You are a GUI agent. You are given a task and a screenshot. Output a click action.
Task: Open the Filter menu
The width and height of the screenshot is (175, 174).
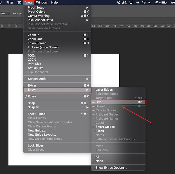[10, 2]
